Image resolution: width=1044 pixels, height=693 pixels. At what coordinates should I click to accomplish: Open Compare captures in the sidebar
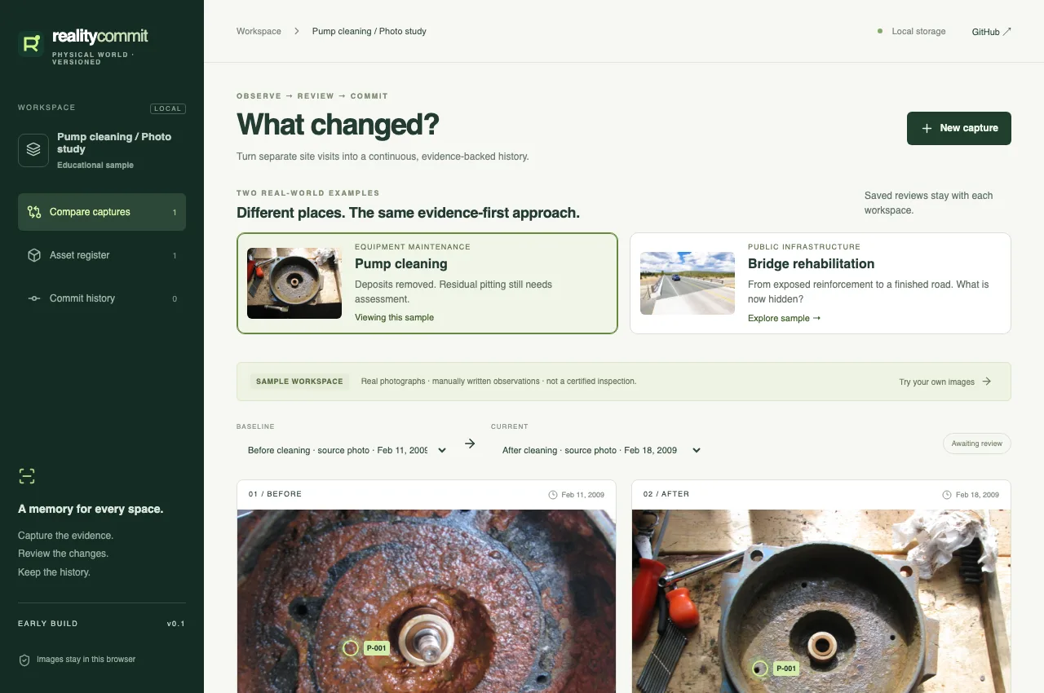click(102, 212)
